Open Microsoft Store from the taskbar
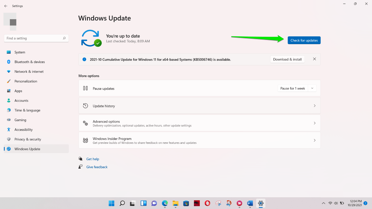 (x=186, y=203)
